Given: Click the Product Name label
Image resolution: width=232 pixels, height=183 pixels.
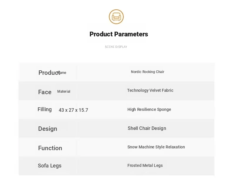Looking at the screenshot, I should [52, 73].
